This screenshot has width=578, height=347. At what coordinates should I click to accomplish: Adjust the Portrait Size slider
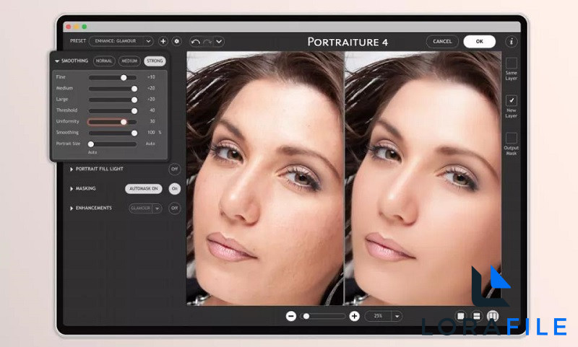point(113,144)
